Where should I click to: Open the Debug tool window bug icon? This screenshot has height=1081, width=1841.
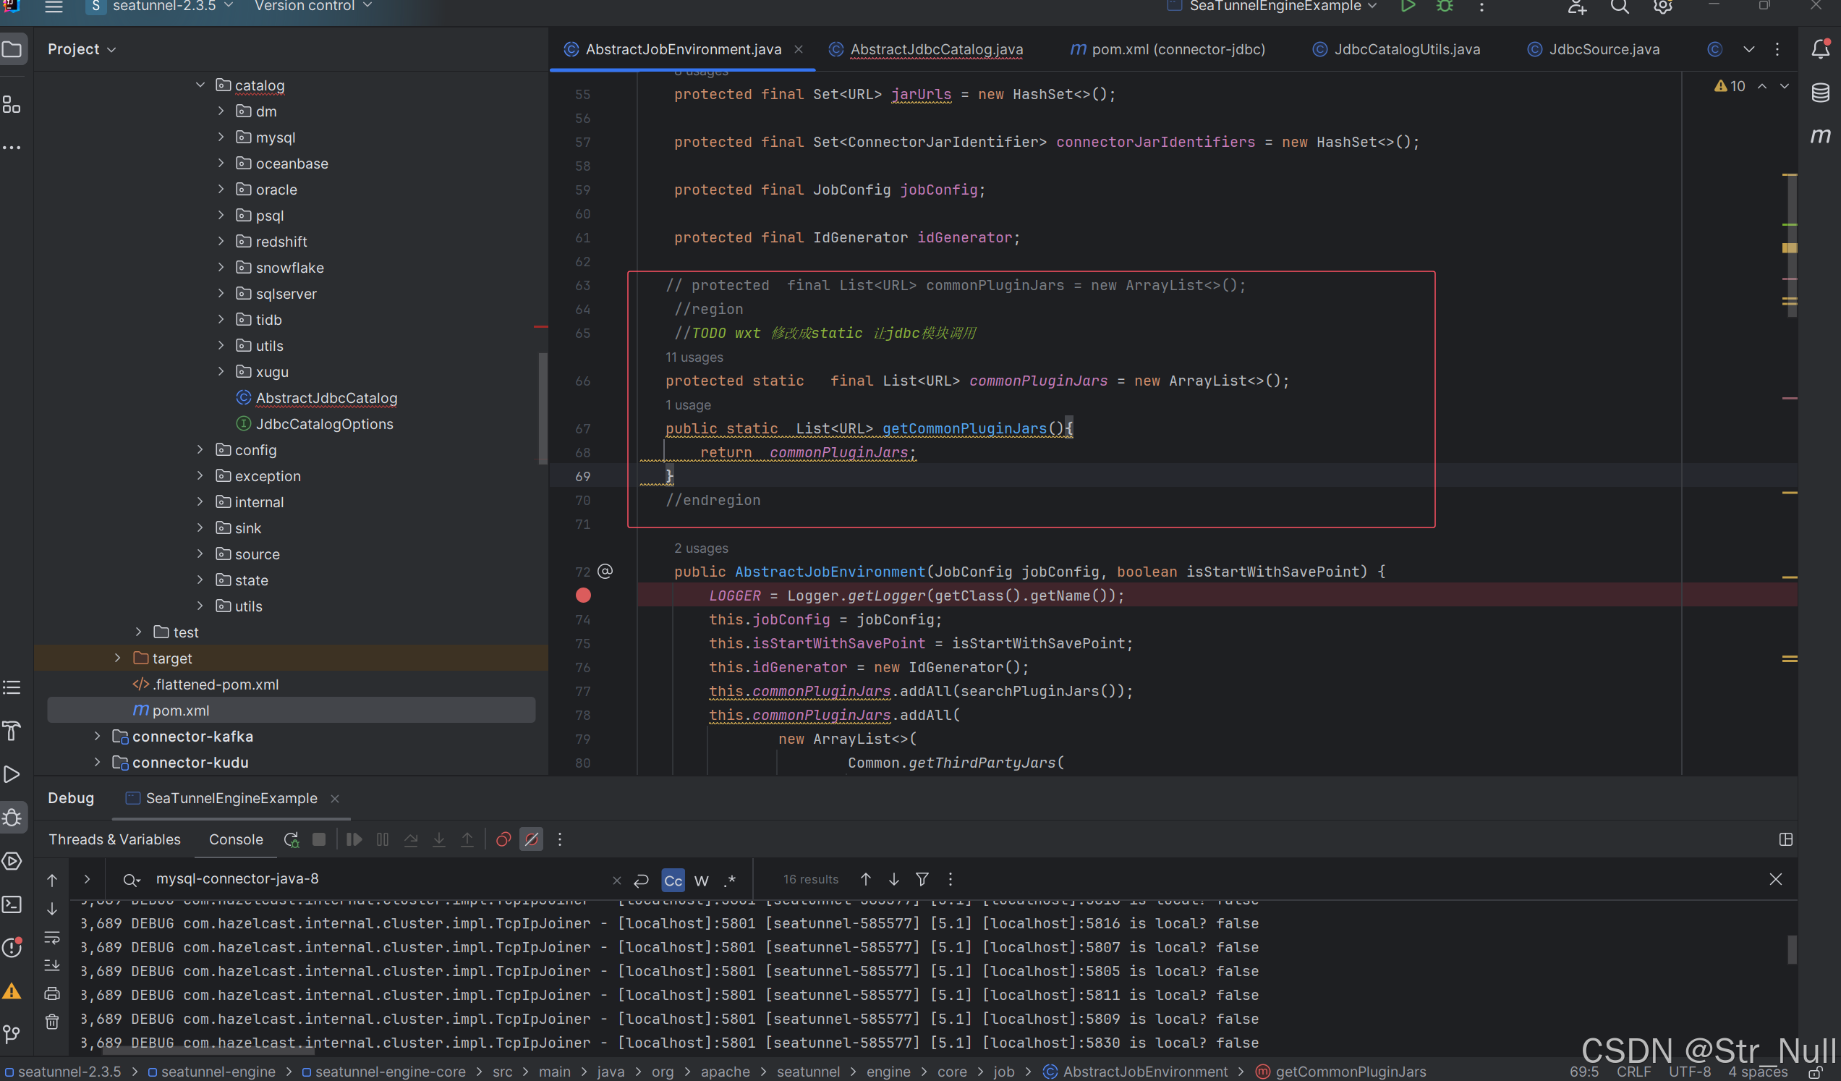coord(12,817)
